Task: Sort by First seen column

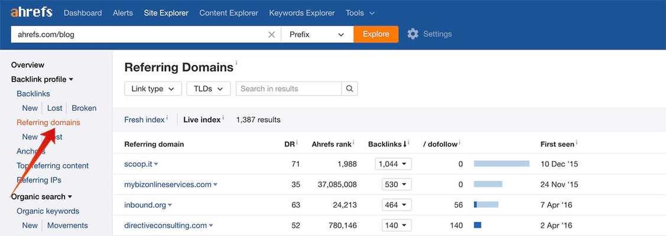Action: [557, 144]
